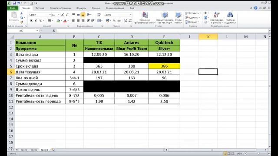
Task: Align cell text to middle
Action: 78,15
